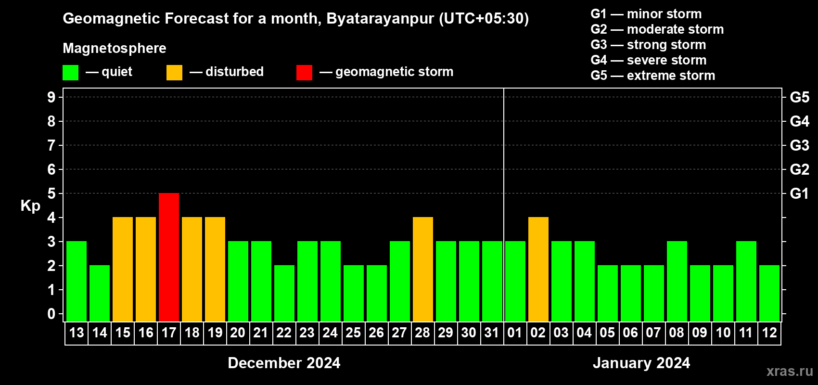Click the '— quiet' legend label
The width and height of the screenshot is (818, 385).
click(109, 72)
